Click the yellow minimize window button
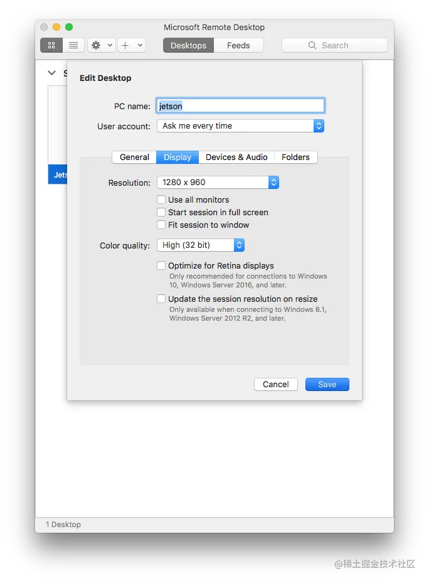Viewport: 429px width, 583px height. (56, 27)
